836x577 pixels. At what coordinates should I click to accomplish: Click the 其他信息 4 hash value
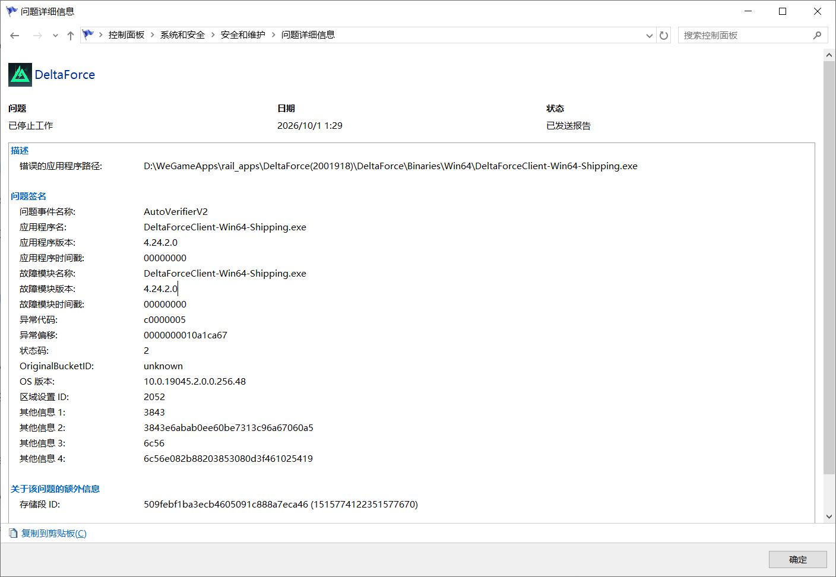(228, 459)
